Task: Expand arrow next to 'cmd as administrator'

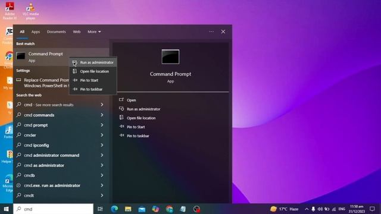Action: point(102,165)
